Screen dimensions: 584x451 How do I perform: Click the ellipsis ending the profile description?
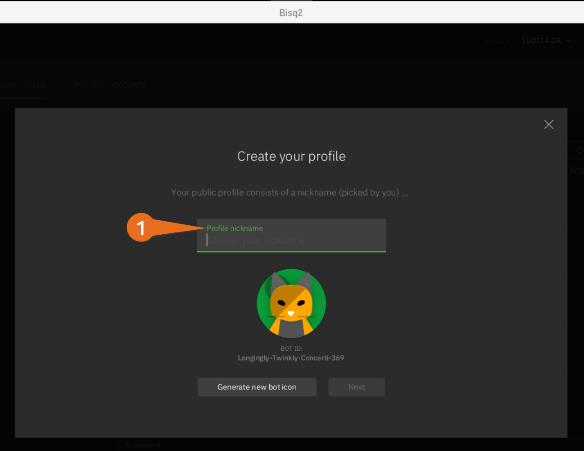[405, 193]
